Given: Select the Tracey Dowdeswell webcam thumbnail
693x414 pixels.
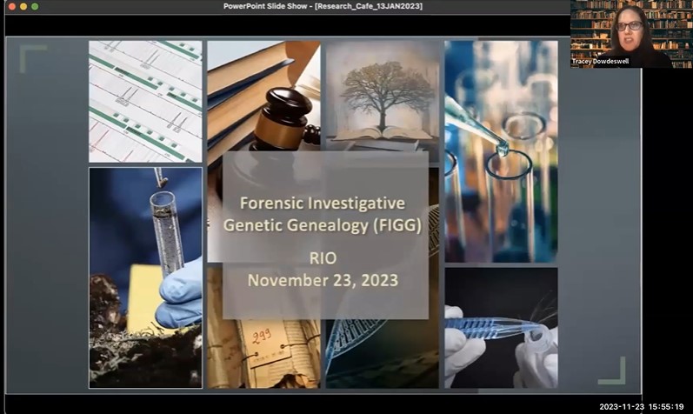Looking at the screenshot, I should click(x=631, y=34).
